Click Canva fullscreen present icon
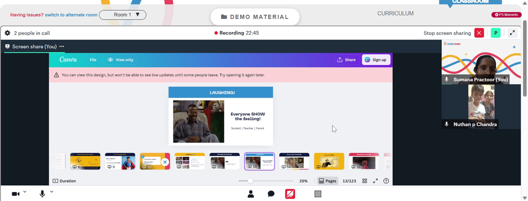 375,181
